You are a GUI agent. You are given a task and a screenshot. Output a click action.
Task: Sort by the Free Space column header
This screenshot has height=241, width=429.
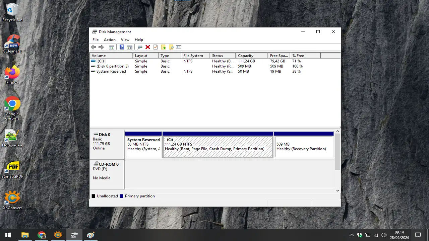pos(279,56)
